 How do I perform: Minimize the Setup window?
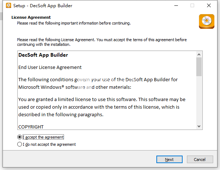coord(176,6)
